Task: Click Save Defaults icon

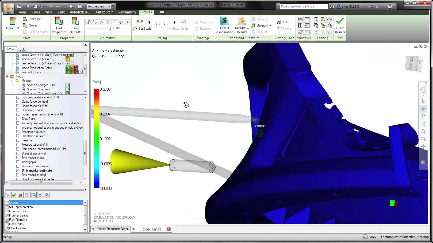Action: (76, 21)
